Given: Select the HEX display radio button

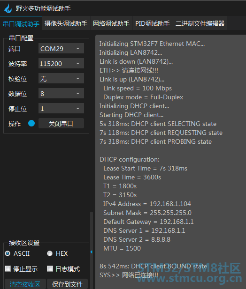Looking at the screenshot, I should pyautogui.click(x=50, y=253).
